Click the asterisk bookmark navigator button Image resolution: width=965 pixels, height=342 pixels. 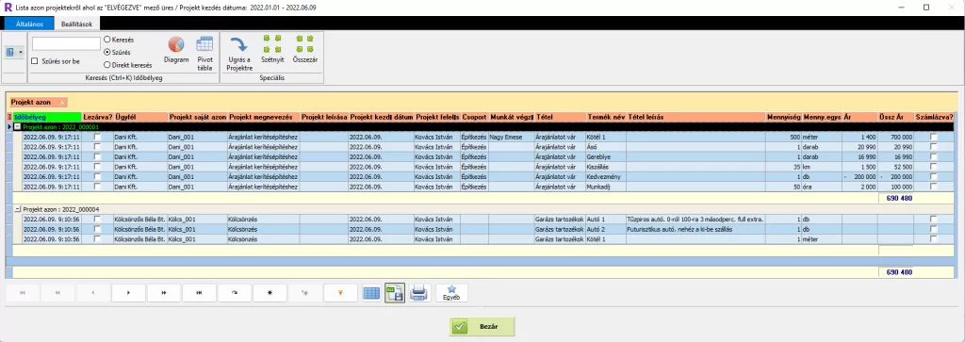(270, 293)
